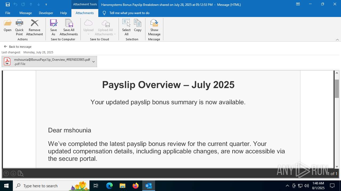The image size is (341, 191).
Task: Click the Windows Start button
Action: 6,186
